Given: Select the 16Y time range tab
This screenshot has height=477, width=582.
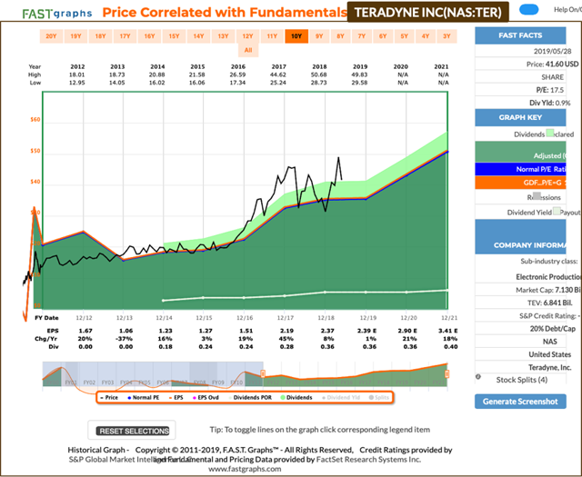Looking at the screenshot, I should (149, 36).
